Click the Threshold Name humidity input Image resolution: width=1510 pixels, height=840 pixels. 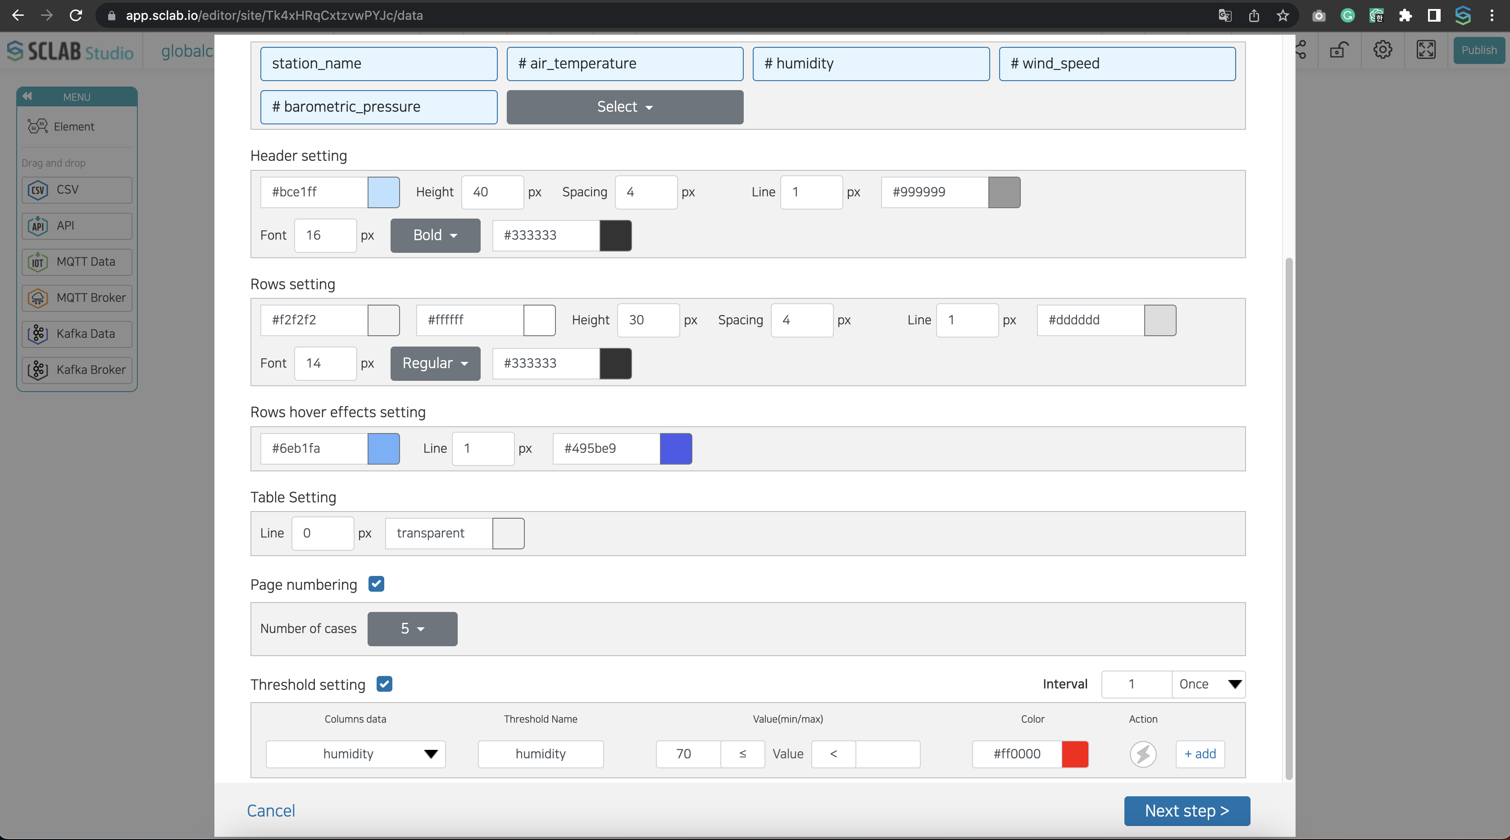(x=541, y=754)
